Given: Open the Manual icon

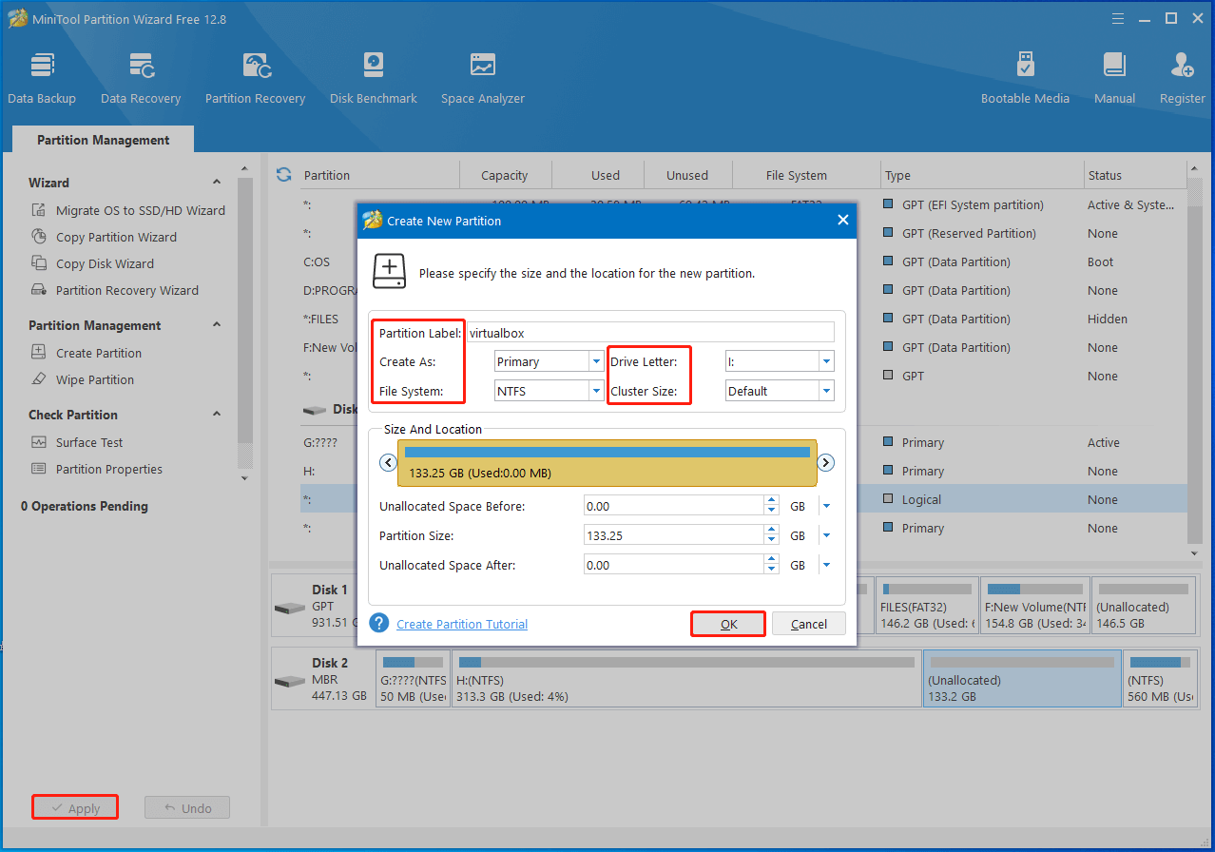Looking at the screenshot, I should pos(1114,78).
